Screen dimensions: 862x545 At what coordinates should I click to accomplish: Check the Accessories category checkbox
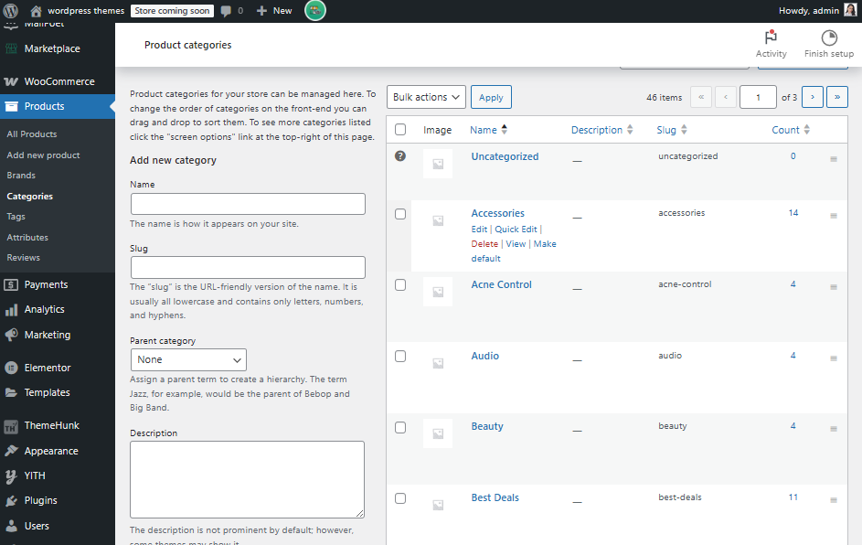click(x=400, y=214)
